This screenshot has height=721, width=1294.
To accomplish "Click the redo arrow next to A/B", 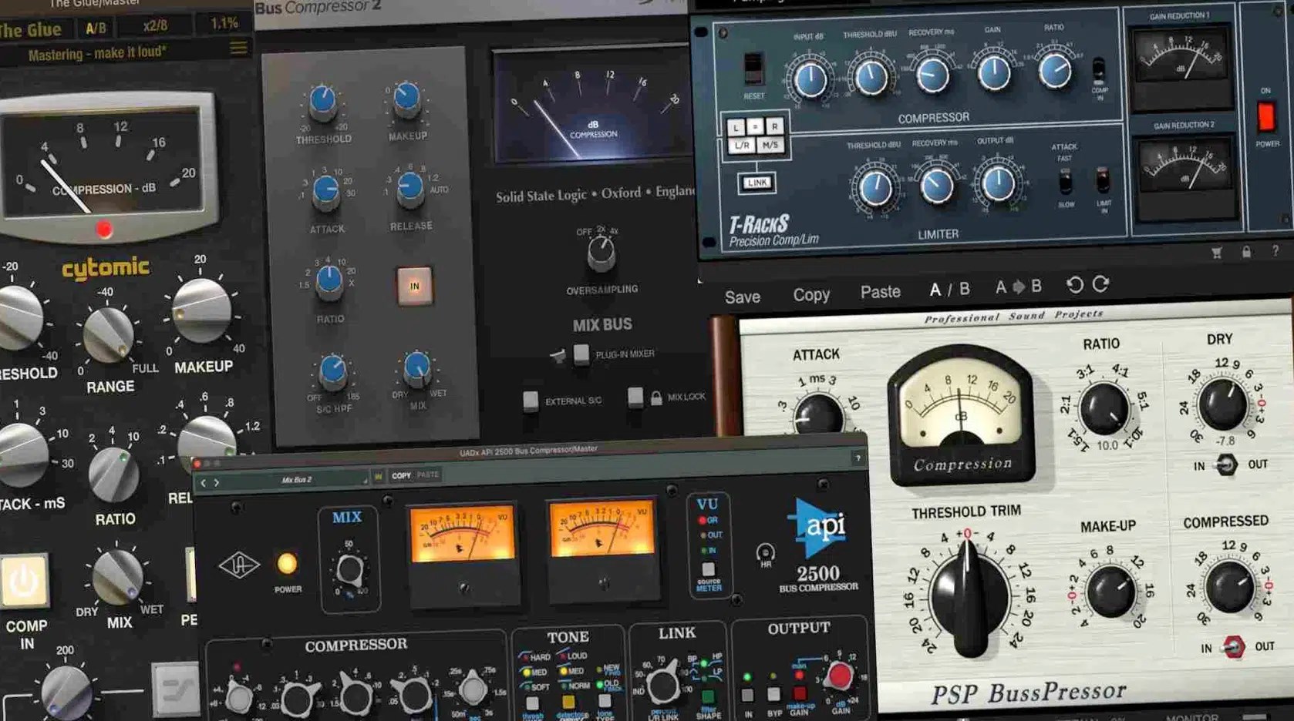I will click(x=1100, y=284).
